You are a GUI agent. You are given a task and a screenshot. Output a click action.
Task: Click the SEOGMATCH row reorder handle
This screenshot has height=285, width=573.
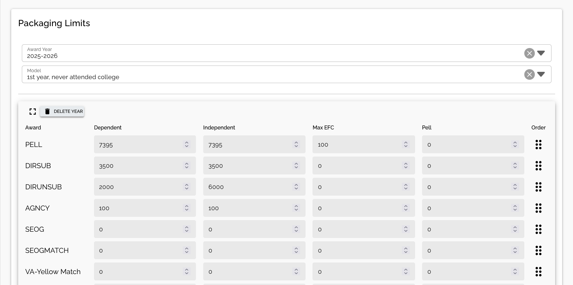pyautogui.click(x=538, y=251)
